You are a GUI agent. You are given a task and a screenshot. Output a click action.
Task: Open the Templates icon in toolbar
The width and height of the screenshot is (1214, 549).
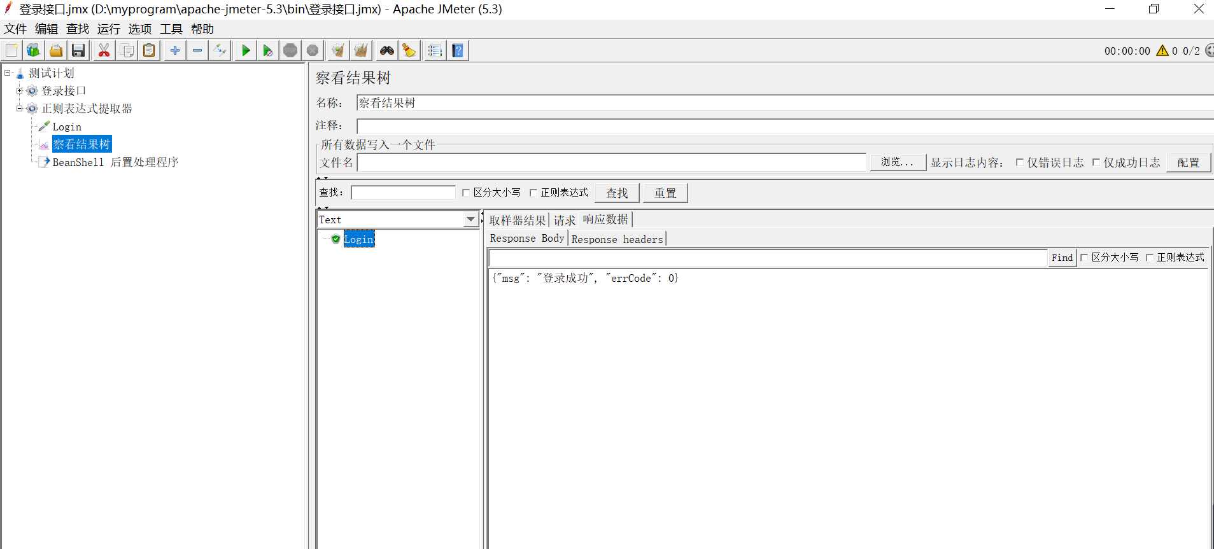pos(33,50)
